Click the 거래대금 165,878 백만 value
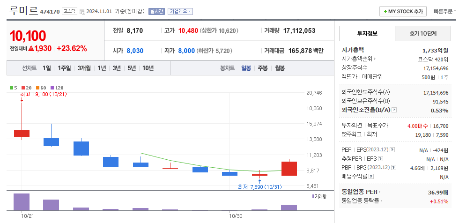 pos(306,51)
